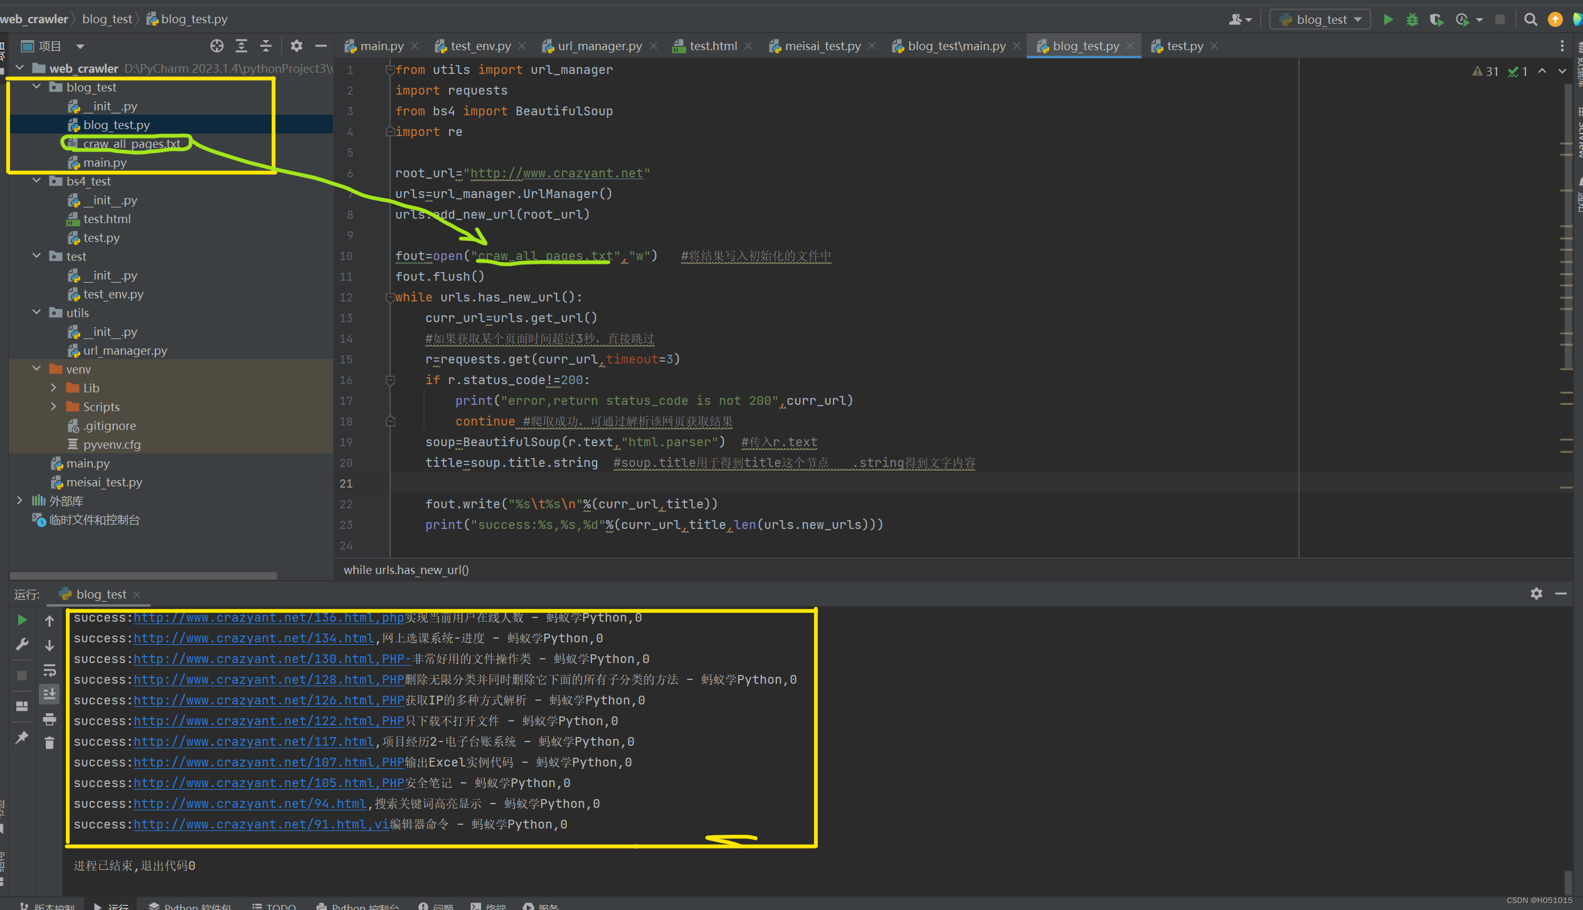Image resolution: width=1583 pixels, height=910 pixels.
Task: Open craw_all_pages.txt in project tree
Action: click(x=131, y=144)
